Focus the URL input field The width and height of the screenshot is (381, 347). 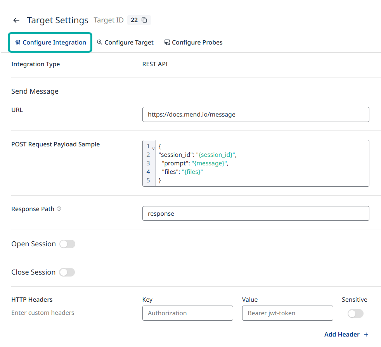coord(255,115)
